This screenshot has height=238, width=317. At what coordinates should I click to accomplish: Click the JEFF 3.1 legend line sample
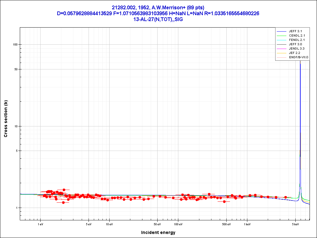pyautogui.click(x=281, y=31)
